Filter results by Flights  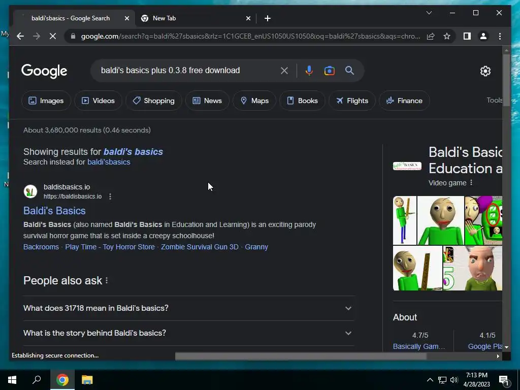(x=352, y=101)
